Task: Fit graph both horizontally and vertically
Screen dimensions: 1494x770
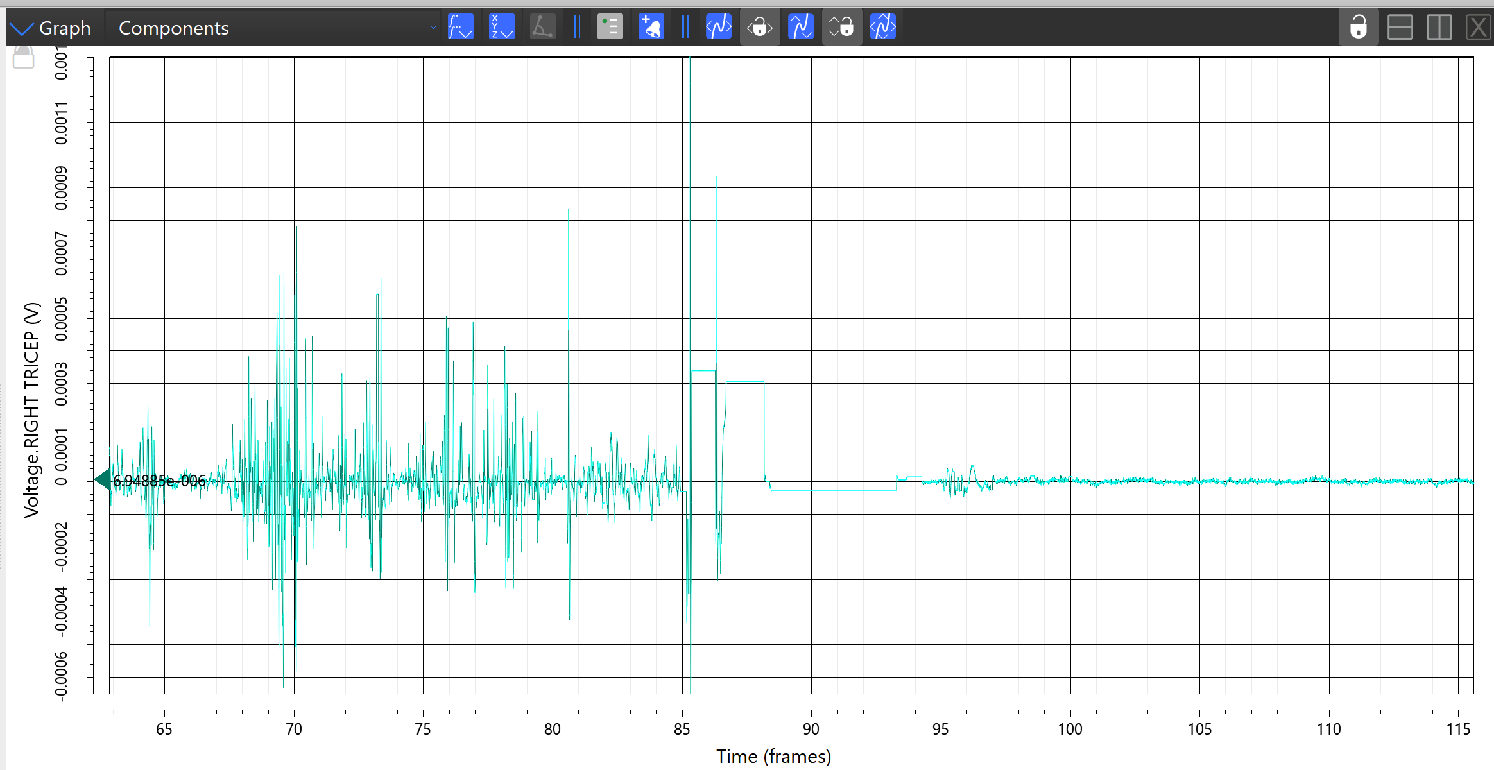Action: tap(882, 27)
